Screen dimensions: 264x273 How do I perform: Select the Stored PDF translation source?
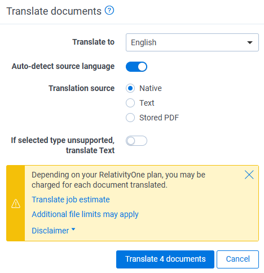tap(130, 118)
